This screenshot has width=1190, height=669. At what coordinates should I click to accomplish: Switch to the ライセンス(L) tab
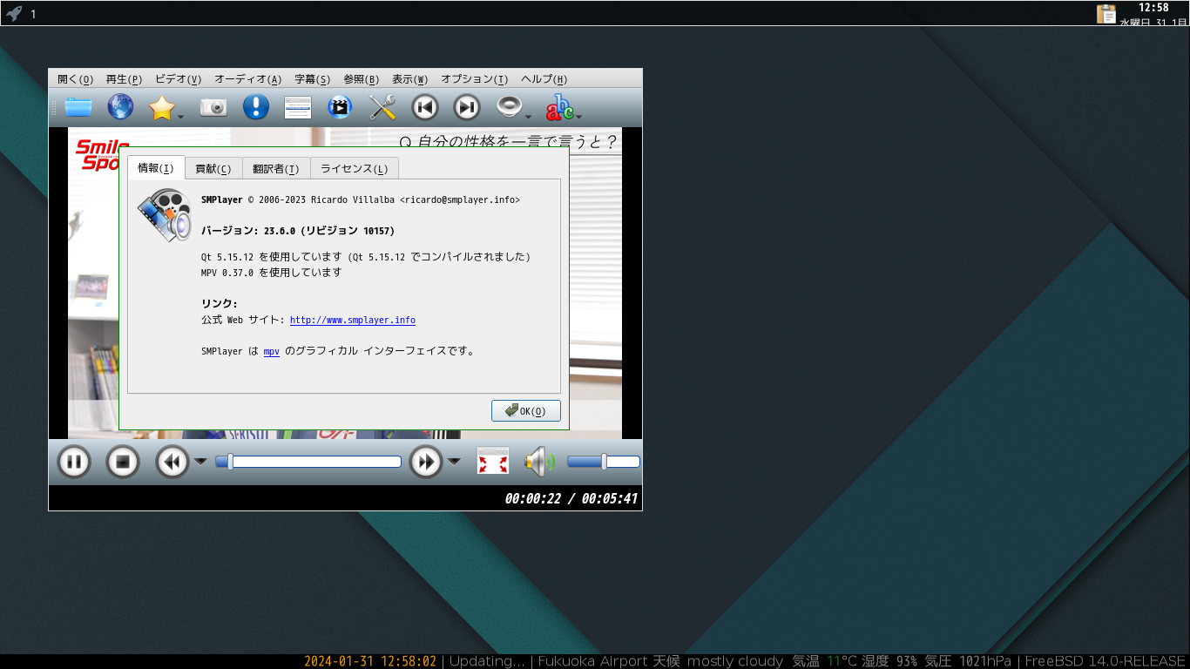(355, 169)
